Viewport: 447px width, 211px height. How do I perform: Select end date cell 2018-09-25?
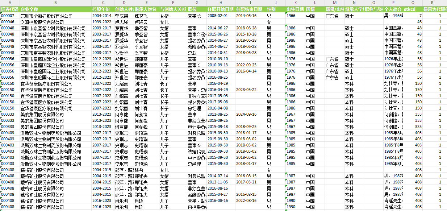(x=250, y=127)
